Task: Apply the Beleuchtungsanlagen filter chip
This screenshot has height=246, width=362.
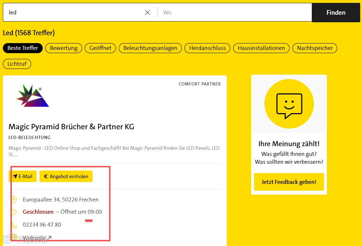Action: pyautogui.click(x=150, y=48)
